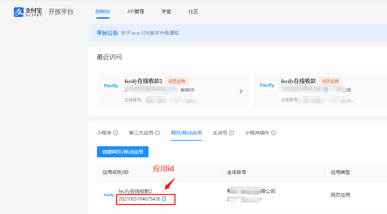Open the 控制台 navigation tab
This screenshot has width=387, height=214.
tap(103, 12)
